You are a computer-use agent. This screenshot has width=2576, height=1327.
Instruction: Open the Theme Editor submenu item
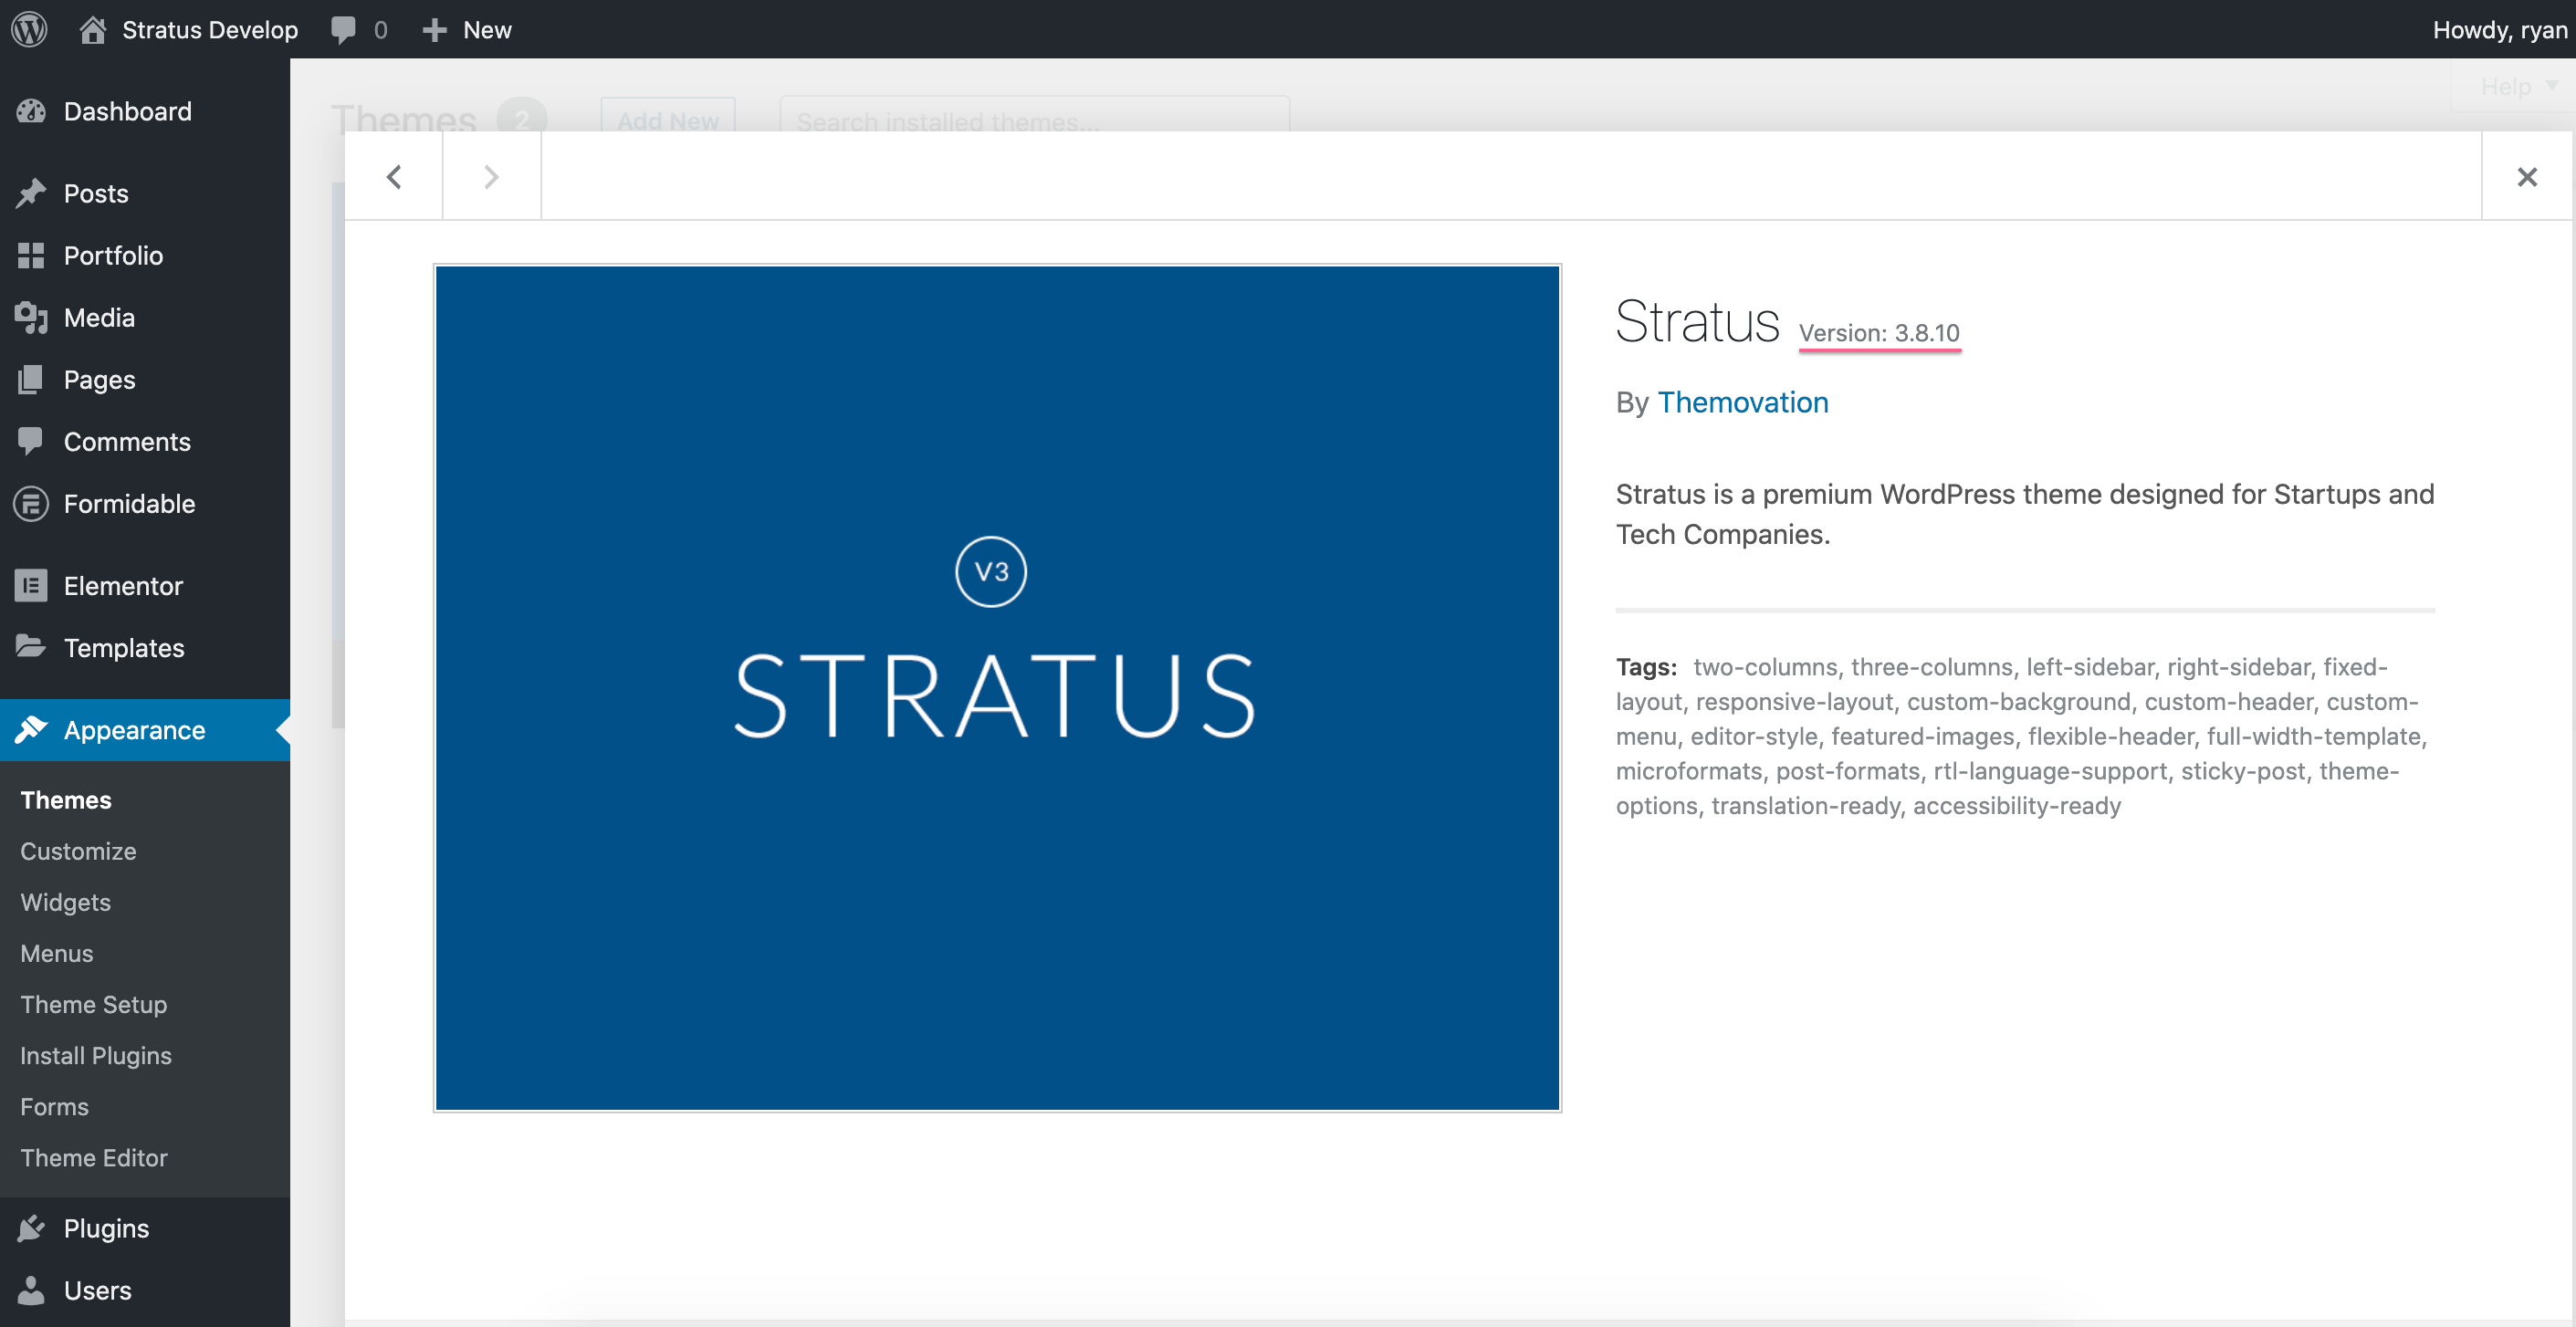94,1157
